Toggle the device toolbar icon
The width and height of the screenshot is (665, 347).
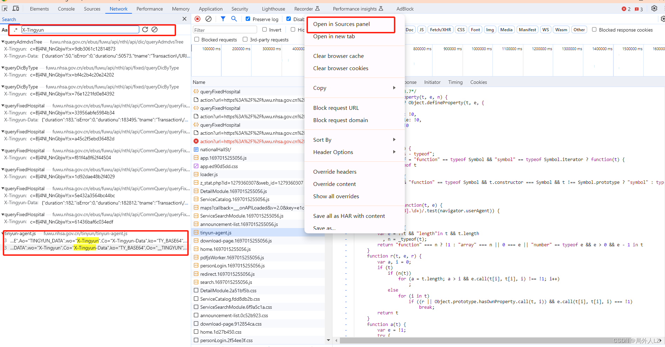point(16,8)
